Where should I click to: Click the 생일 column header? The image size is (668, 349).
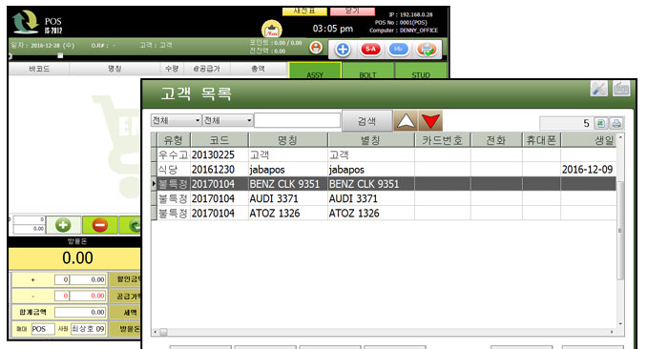(x=589, y=140)
